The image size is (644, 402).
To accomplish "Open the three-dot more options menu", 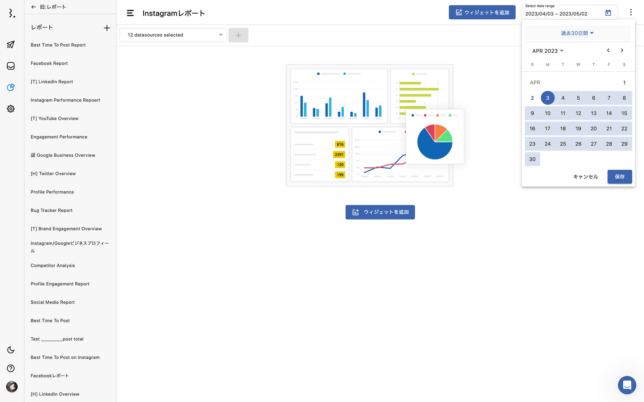I will [631, 12].
